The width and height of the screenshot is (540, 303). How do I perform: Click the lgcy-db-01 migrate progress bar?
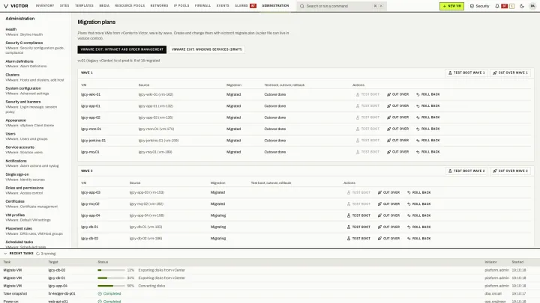(111, 278)
